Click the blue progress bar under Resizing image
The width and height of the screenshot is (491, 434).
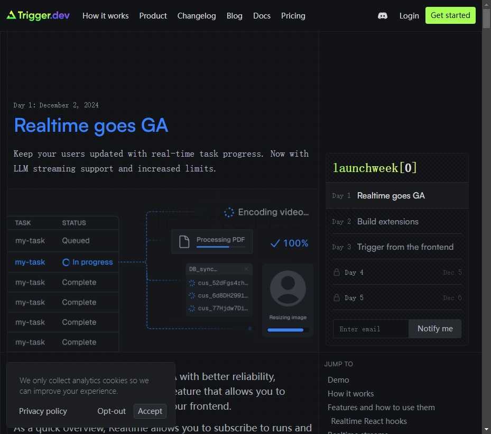(286, 329)
